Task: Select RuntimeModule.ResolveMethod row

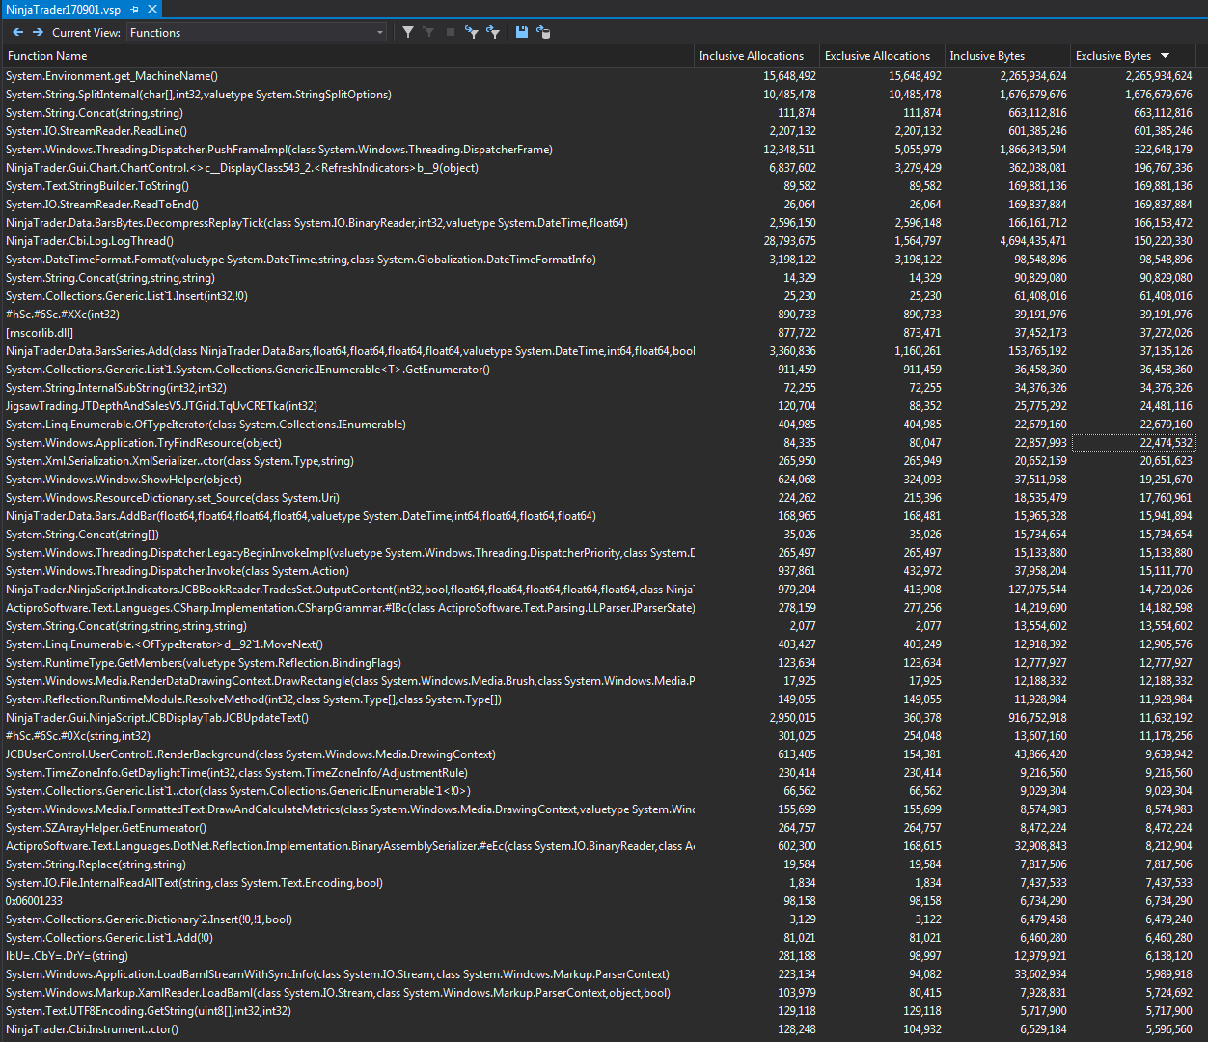Action: (599, 699)
